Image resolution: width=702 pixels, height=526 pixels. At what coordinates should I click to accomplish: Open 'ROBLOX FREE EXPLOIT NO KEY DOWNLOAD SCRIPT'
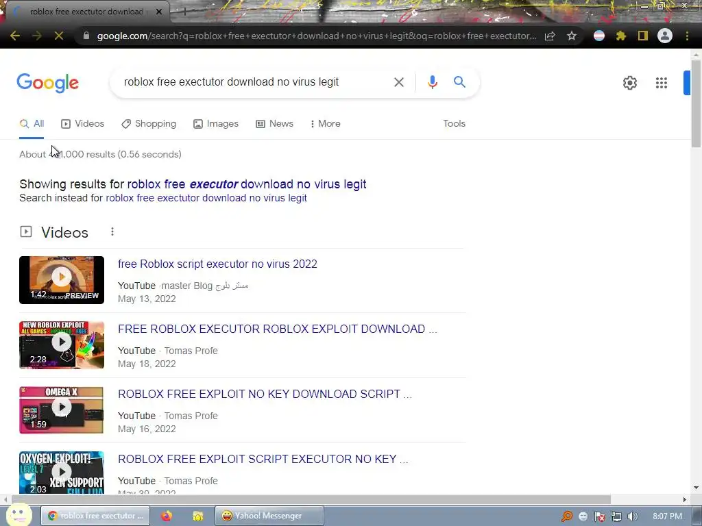[x=265, y=394]
